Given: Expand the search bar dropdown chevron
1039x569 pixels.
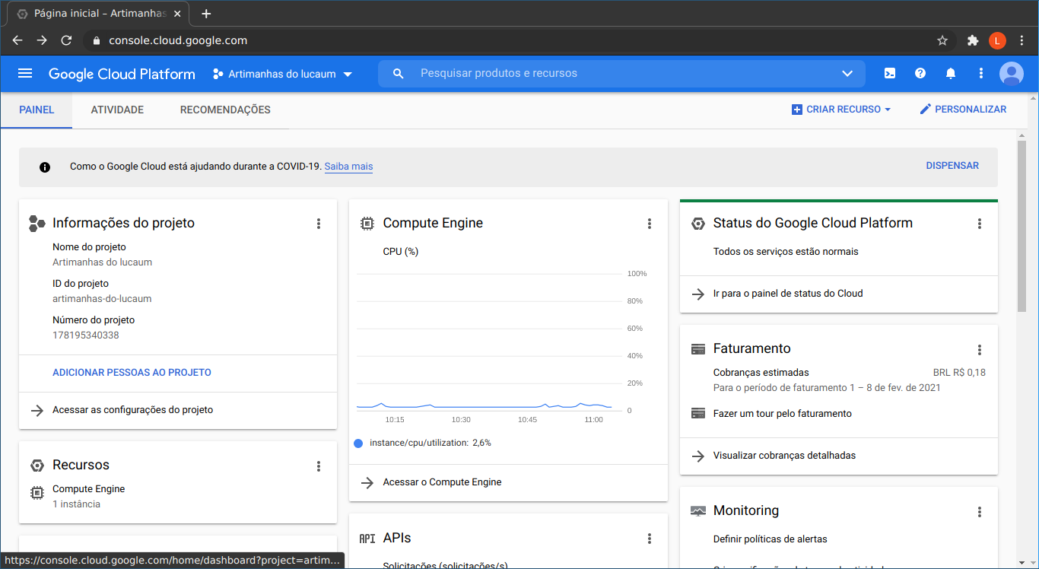Looking at the screenshot, I should click(x=847, y=73).
